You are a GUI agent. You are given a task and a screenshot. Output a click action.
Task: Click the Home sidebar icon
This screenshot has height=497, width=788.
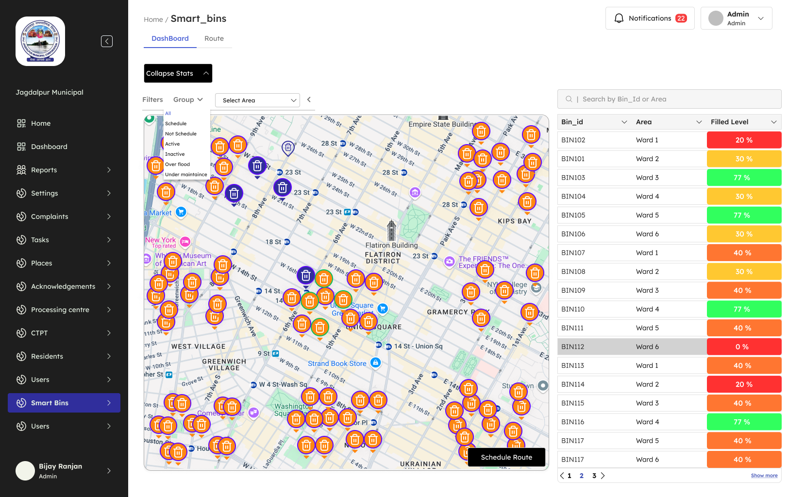[21, 123]
